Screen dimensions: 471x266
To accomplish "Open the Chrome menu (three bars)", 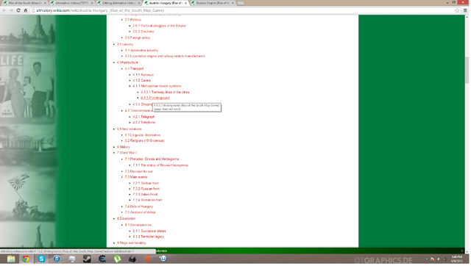I will (465, 10).
